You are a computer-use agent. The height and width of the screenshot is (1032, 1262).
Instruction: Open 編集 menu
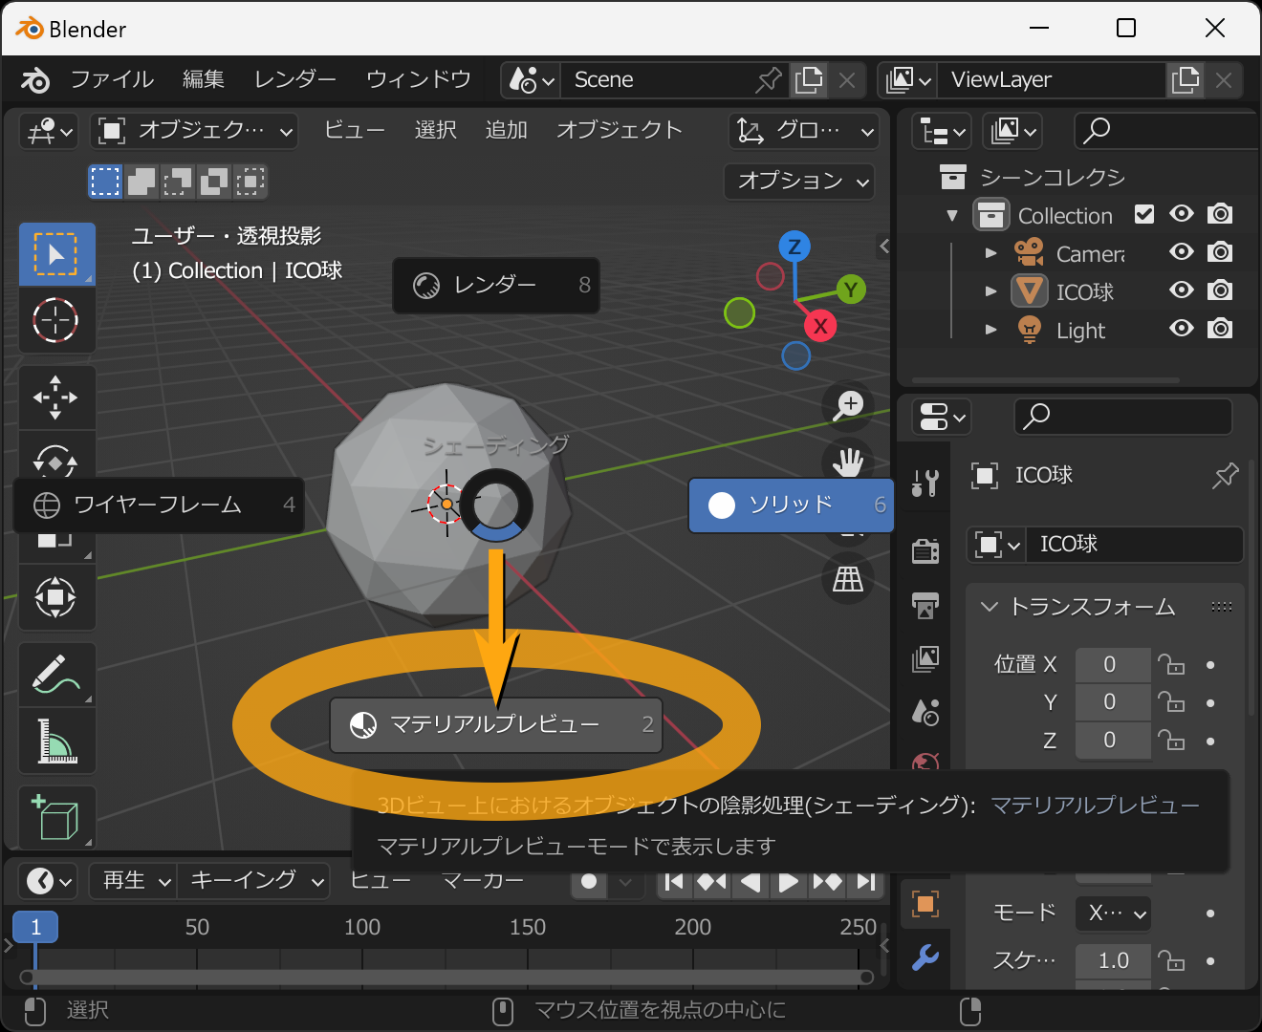204,80
